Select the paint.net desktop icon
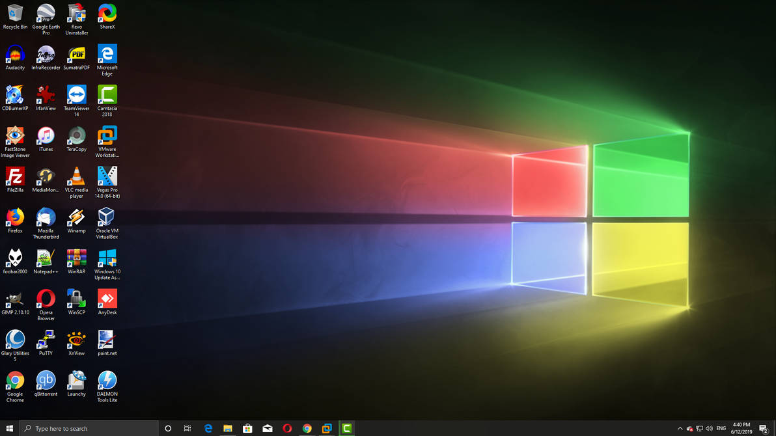Viewport: 776px width, 436px height. [107, 343]
